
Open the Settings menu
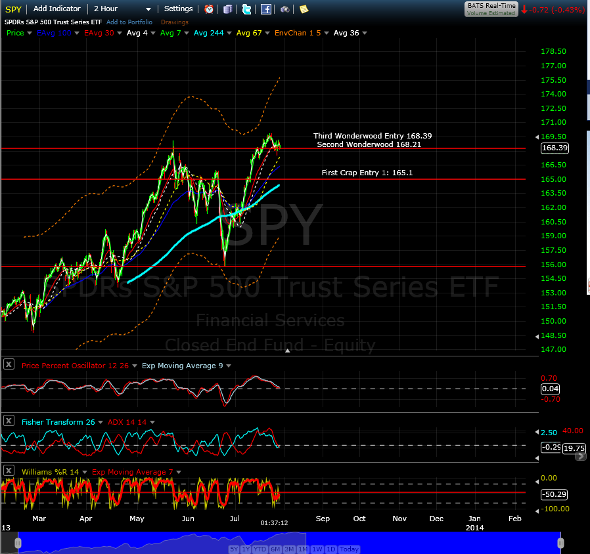tap(178, 9)
